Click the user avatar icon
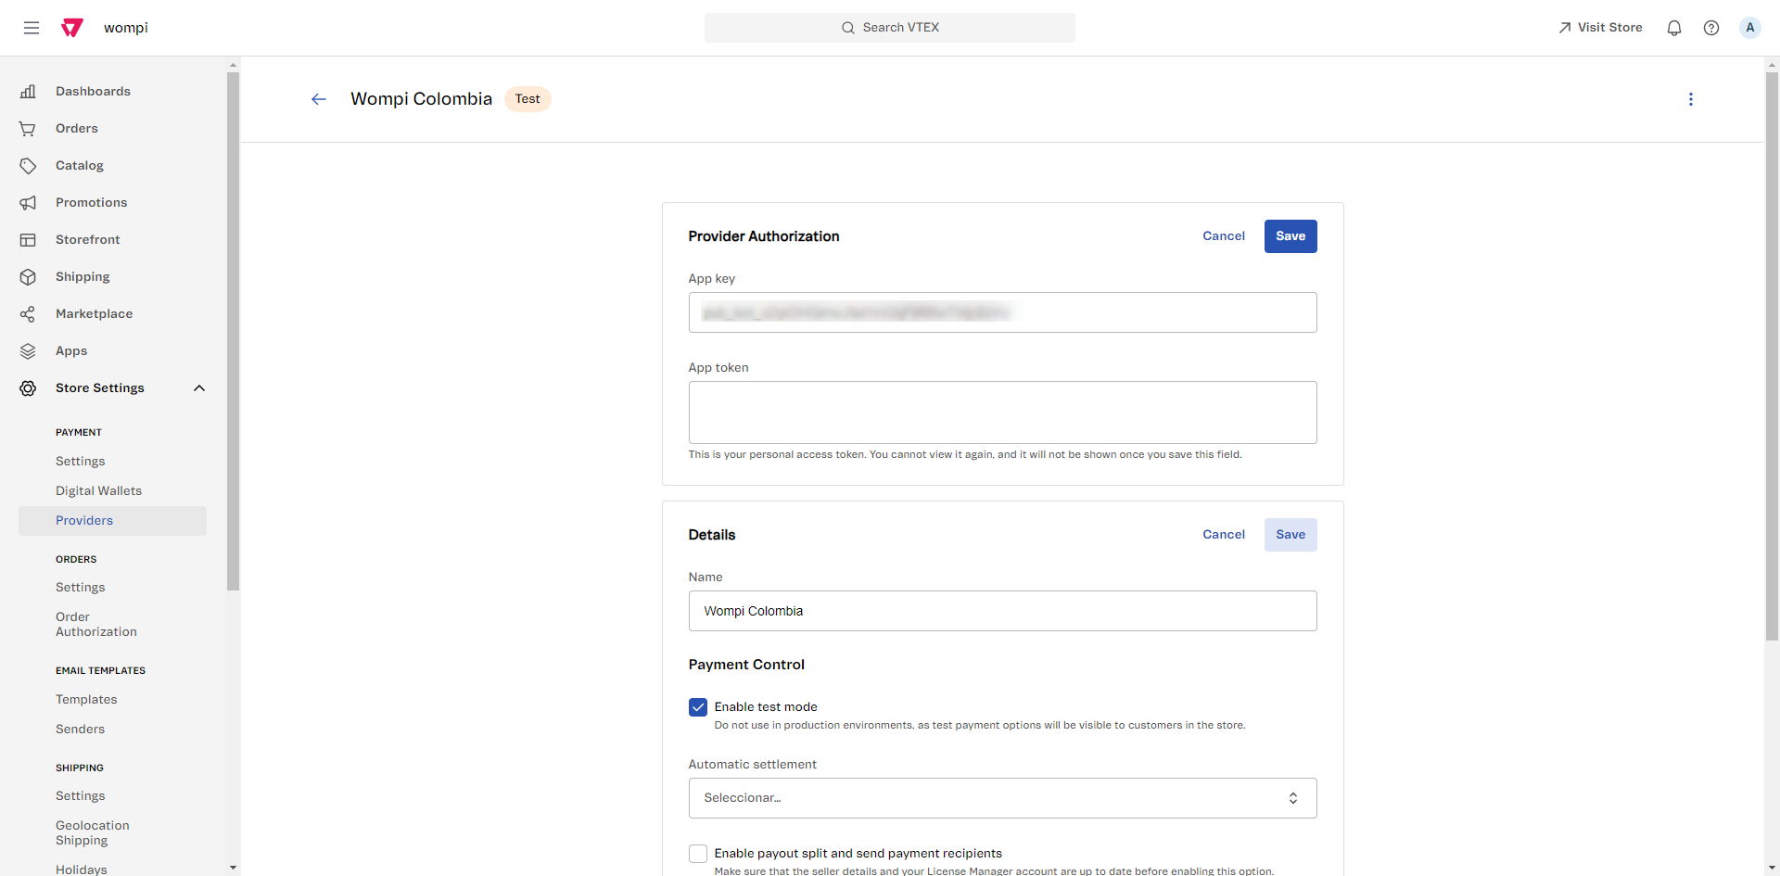The image size is (1780, 876). [x=1749, y=28]
